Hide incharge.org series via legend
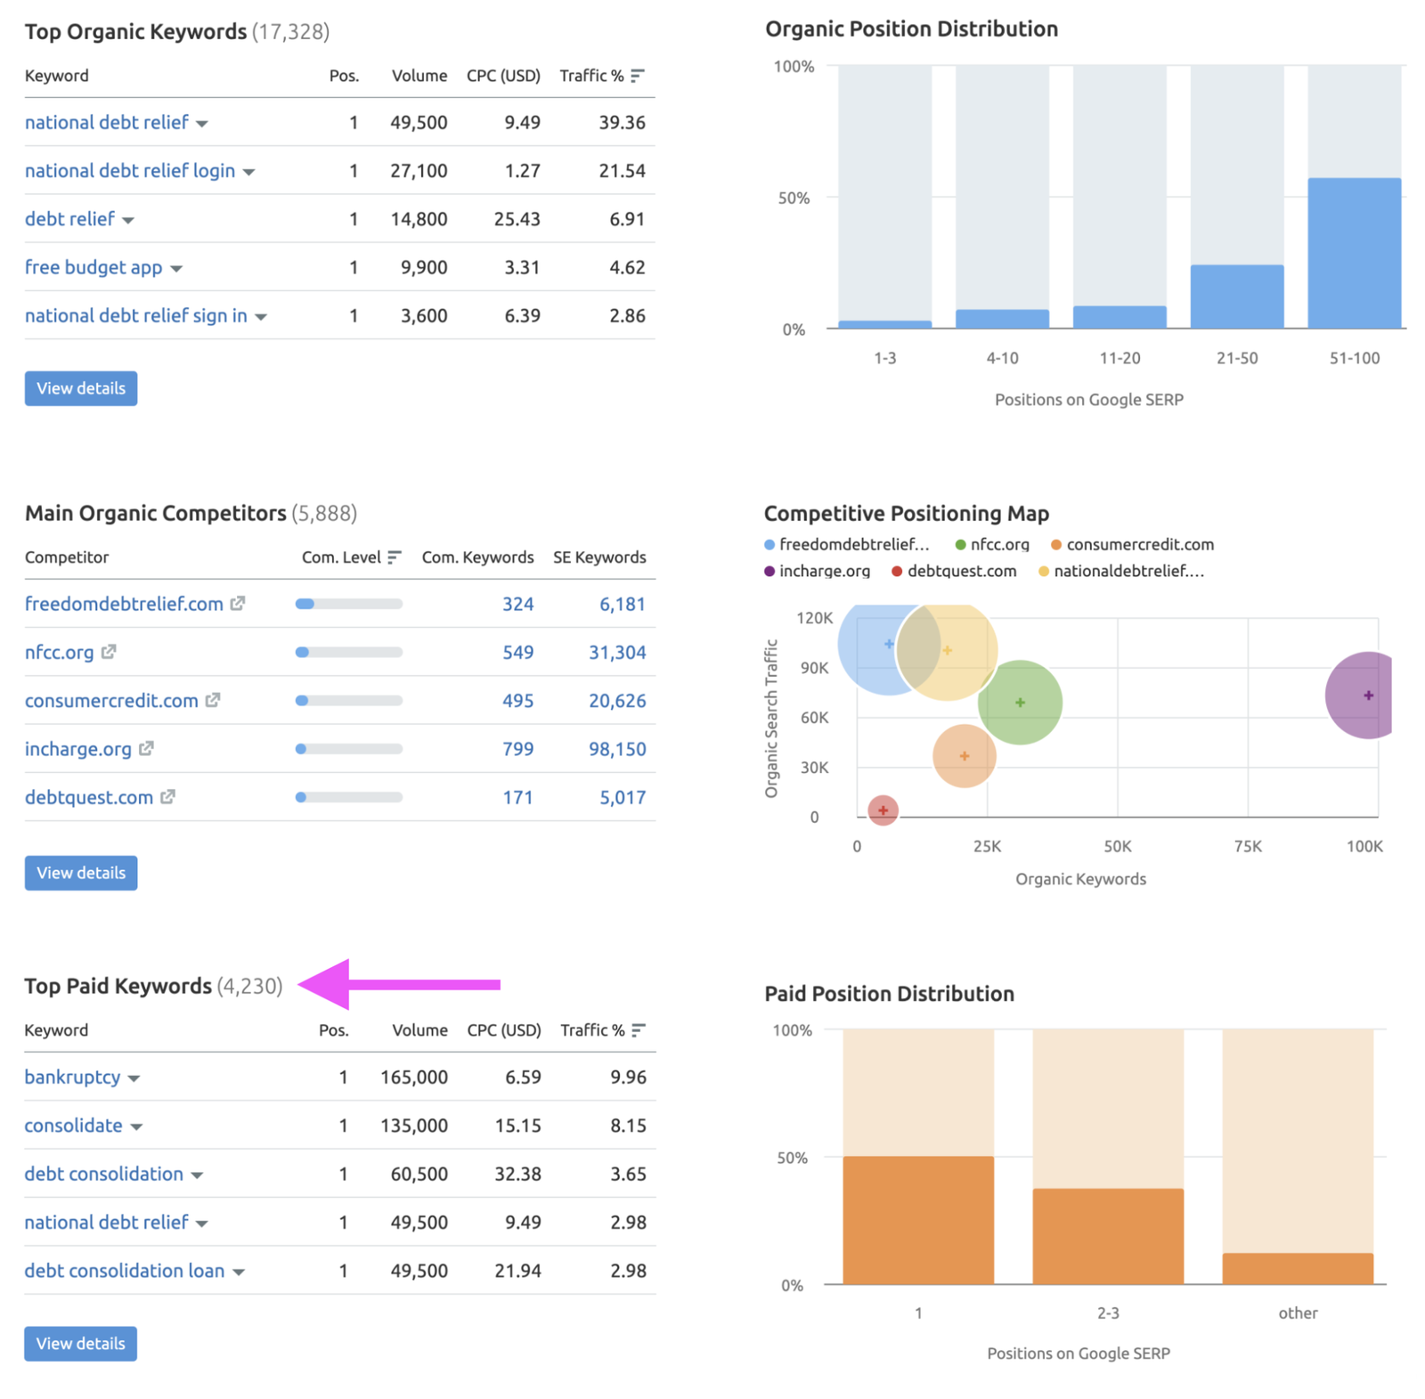This screenshot has width=1425, height=1399. pos(818,572)
